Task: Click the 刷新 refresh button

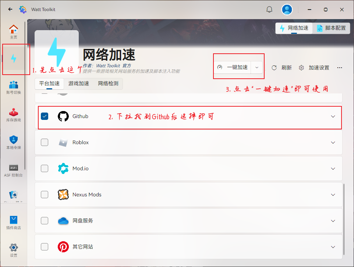Action: click(x=282, y=68)
